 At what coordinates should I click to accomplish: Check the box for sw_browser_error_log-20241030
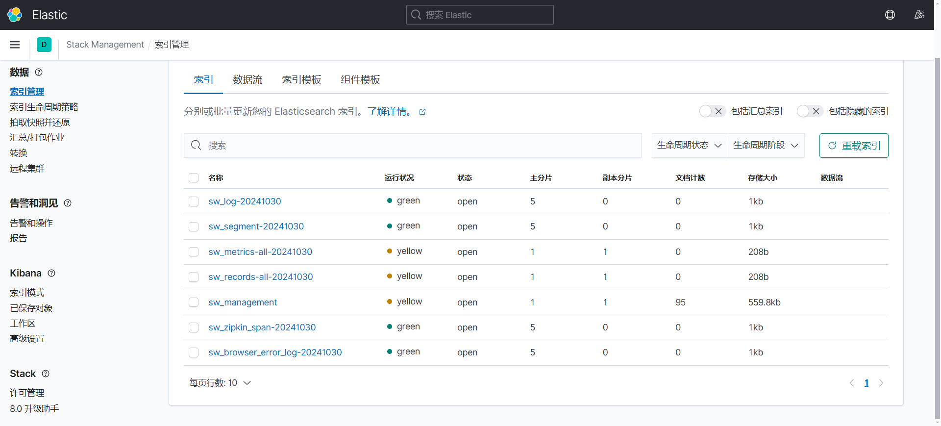[194, 352]
